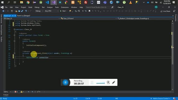Screen dimensions: 178x100
Task: Close the Form1.cs tab
Action: [15, 16]
